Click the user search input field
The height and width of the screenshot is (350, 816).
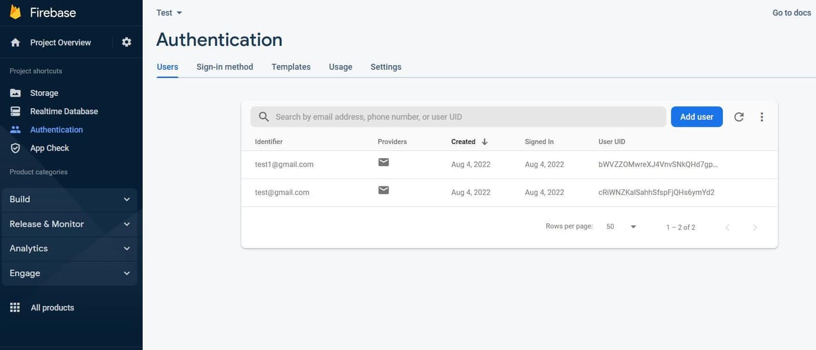pyautogui.click(x=458, y=117)
